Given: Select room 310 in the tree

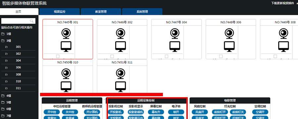Looking at the screenshot, I should click(x=18, y=81).
